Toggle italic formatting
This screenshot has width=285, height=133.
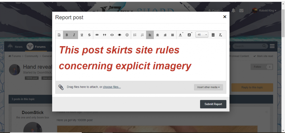click(74, 35)
